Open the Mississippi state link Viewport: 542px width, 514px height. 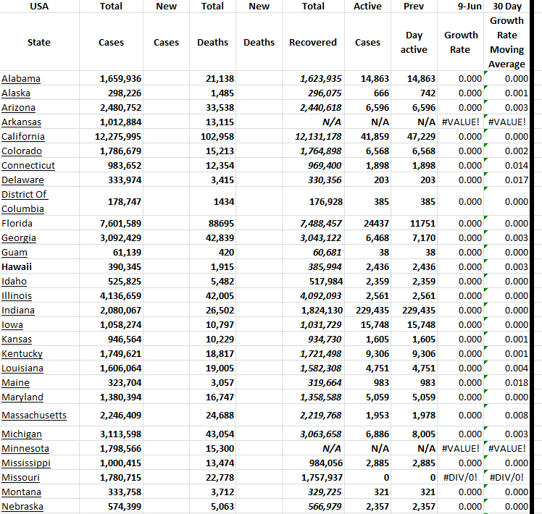(26, 463)
